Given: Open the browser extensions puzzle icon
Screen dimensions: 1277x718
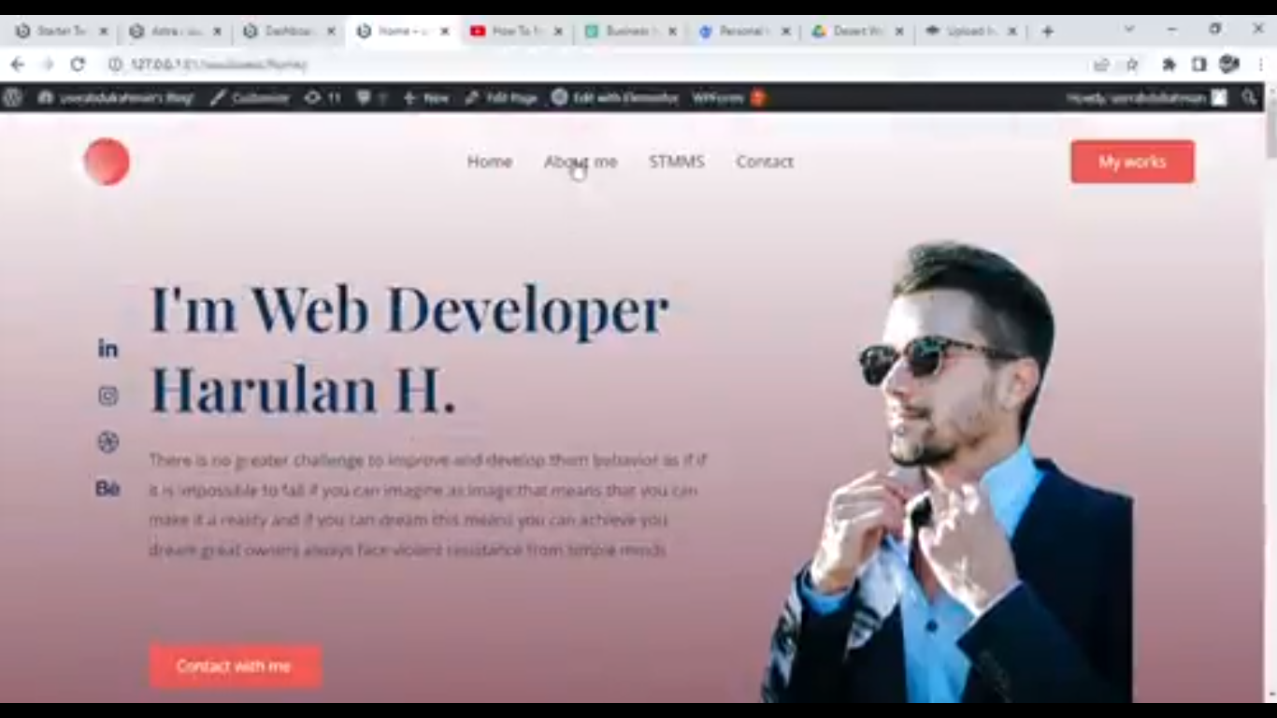Looking at the screenshot, I should pyautogui.click(x=1169, y=65).
